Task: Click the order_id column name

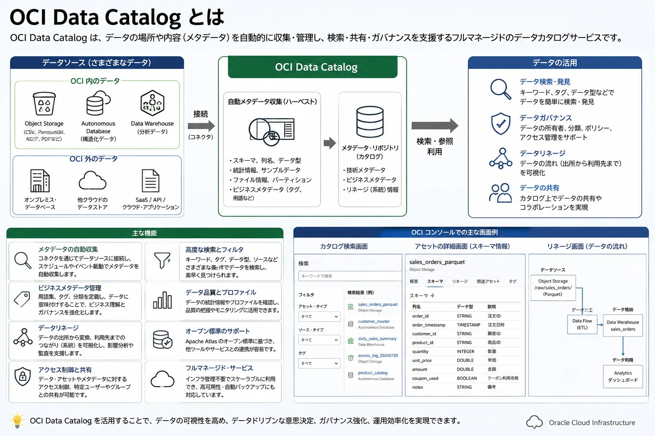Action: pos(420,316)
